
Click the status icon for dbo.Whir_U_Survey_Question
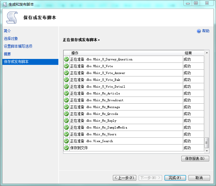point(66,59)
